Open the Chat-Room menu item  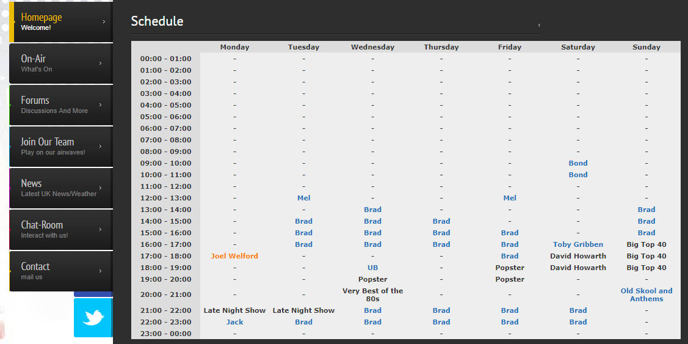tap(55, 229)
